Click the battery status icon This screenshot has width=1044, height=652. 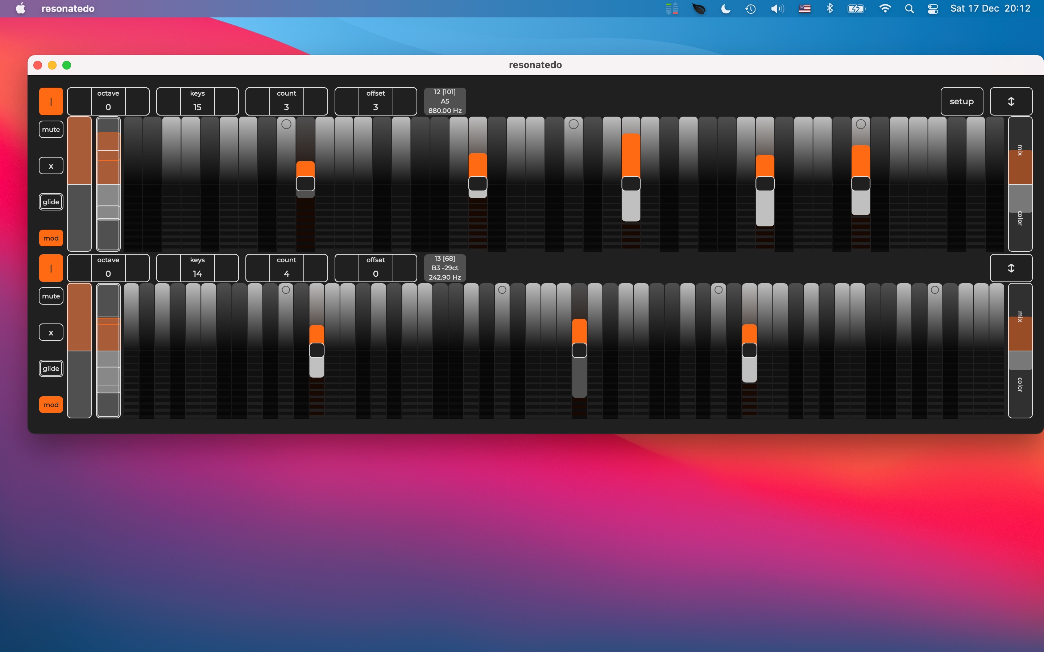856,9
